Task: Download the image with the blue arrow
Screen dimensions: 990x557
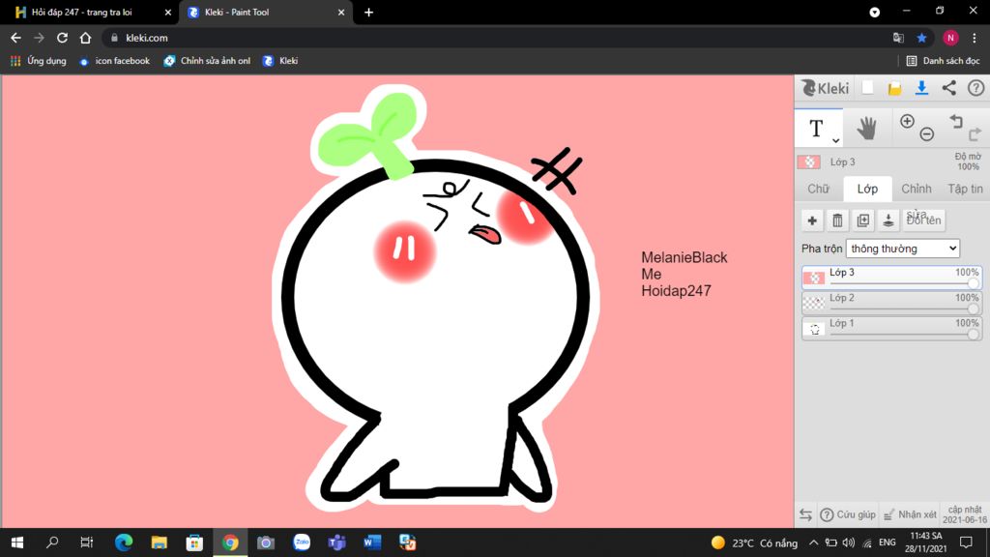Action: [921, 88]
